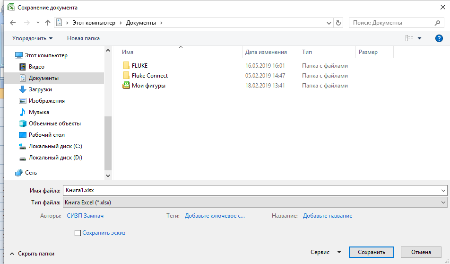Open the Упорядочить menu
450x264 pixels.
click(x=32, y=38)
